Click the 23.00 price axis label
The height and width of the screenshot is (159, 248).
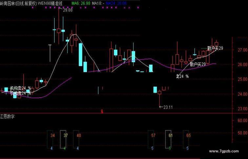click(243, 109)
